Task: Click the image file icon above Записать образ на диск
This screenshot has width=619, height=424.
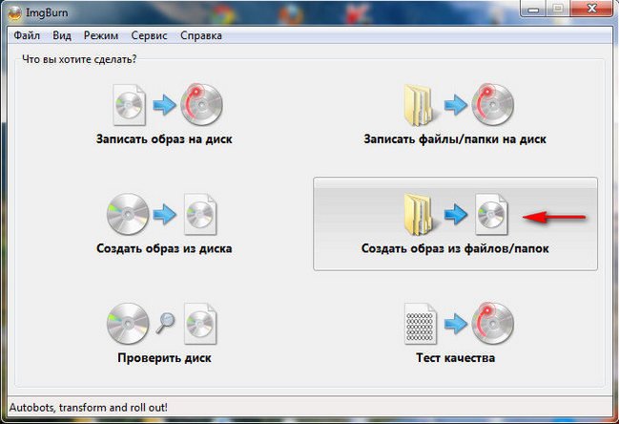Action: tap(129, 105)
